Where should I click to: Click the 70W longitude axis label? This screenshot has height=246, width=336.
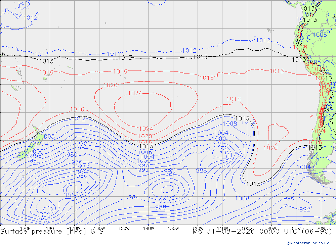[x=321, y=229]
